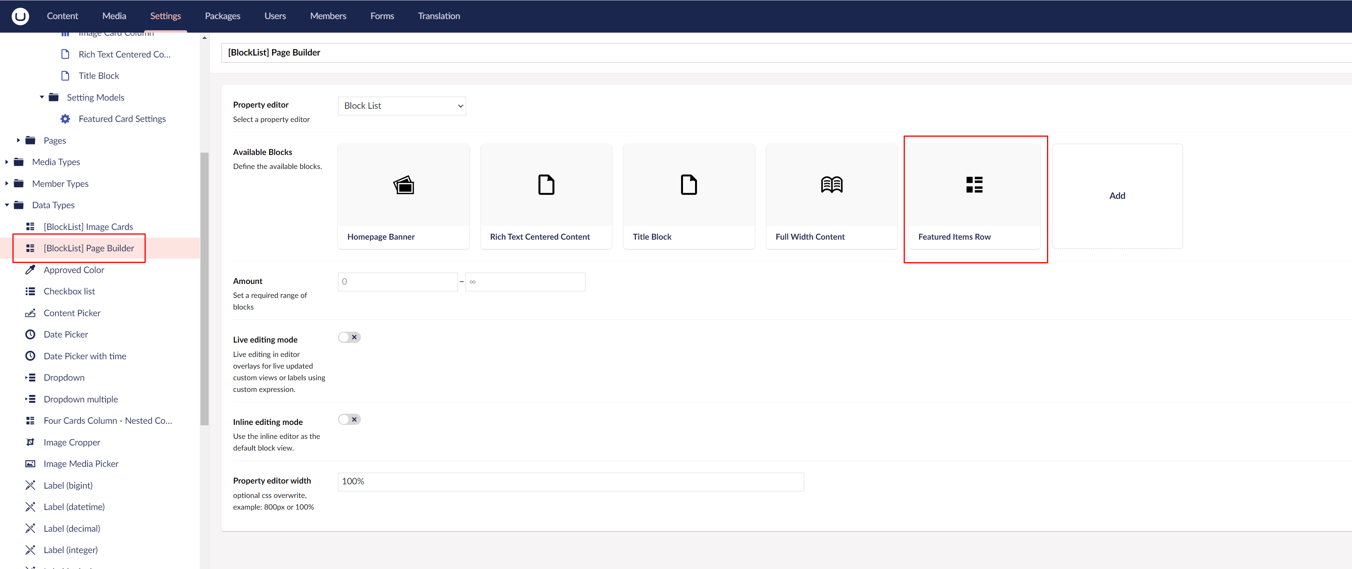This screenshot has height=569, width=1352.
Task: Click the Title Block document icon in tree
Action: click(x=65, y=76)
